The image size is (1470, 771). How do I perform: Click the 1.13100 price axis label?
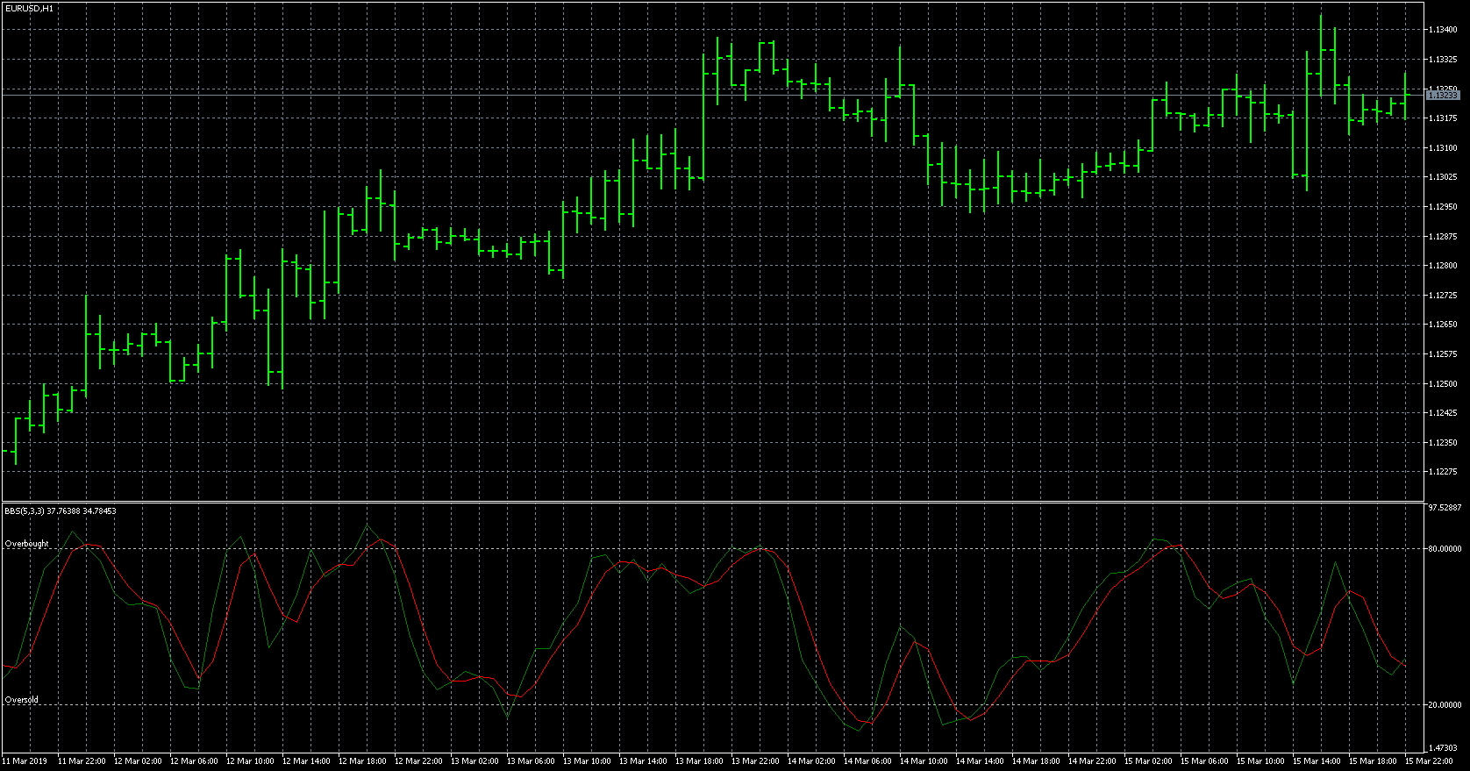point(1444,148)
